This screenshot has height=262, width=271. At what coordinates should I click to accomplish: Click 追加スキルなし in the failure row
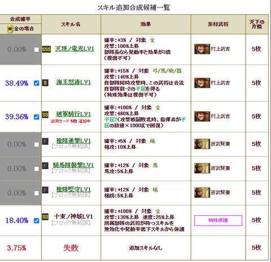[146, 248]
